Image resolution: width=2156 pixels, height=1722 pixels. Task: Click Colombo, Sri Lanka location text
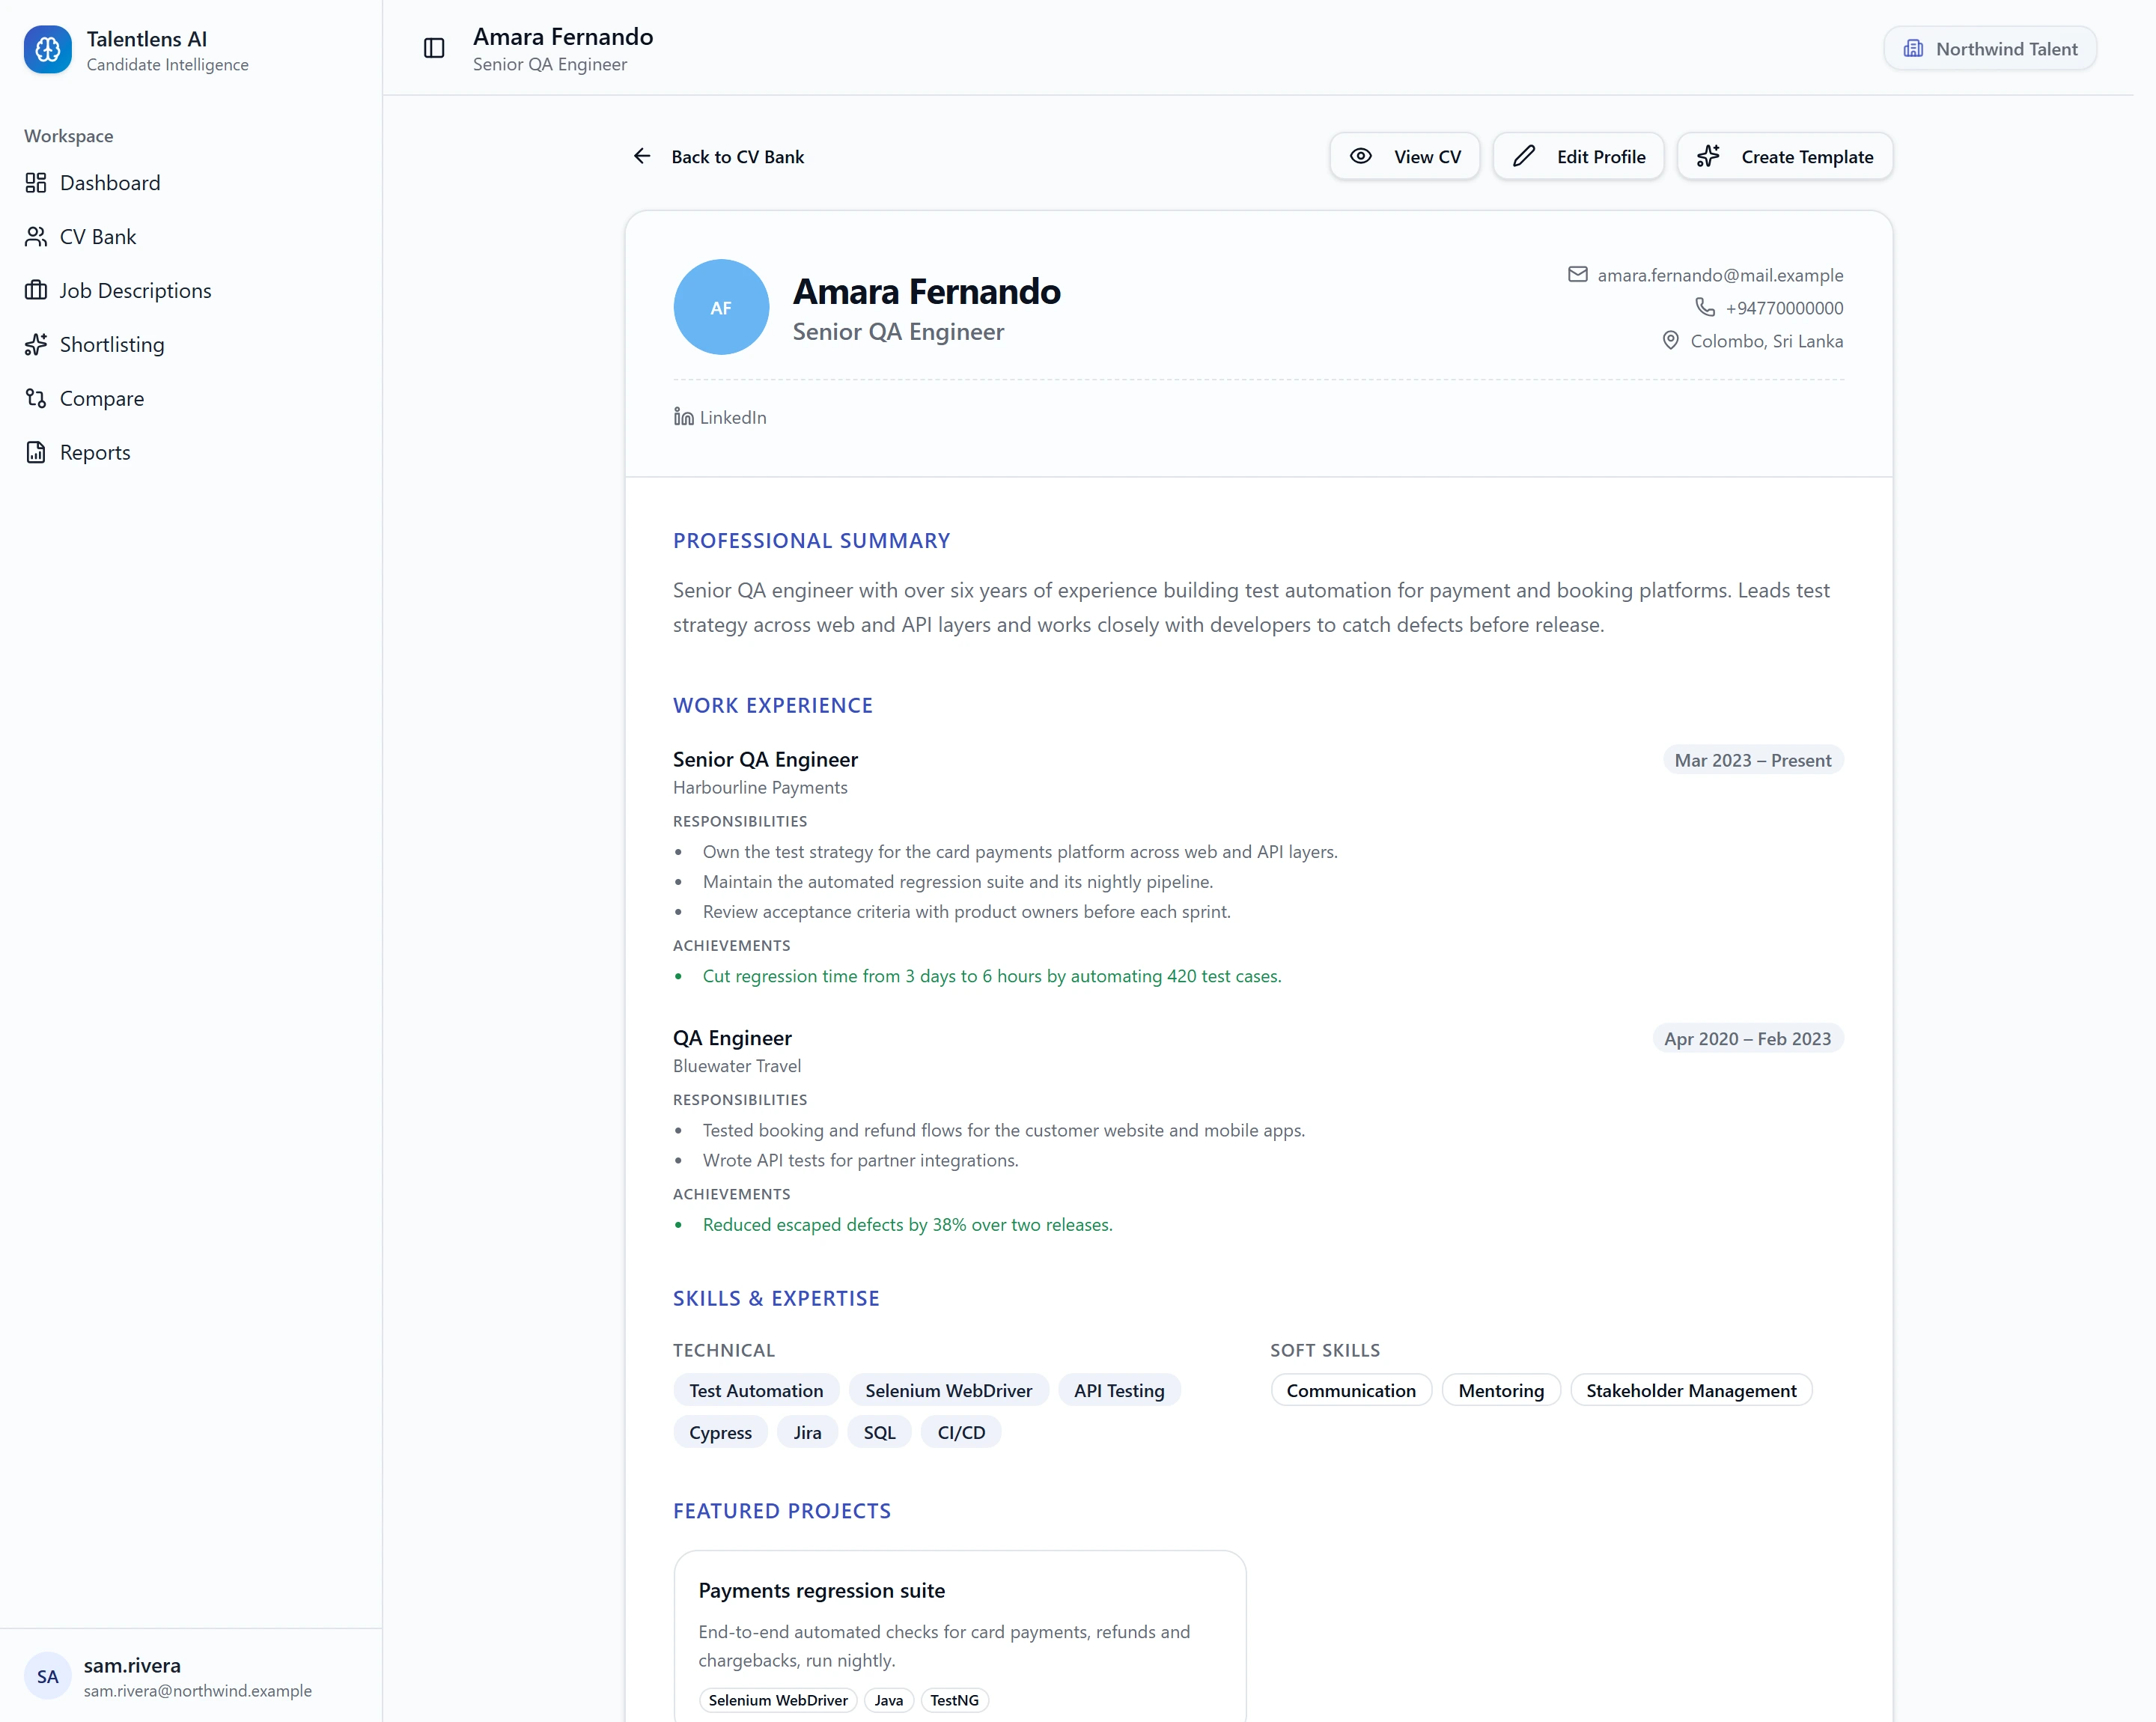1766,341
